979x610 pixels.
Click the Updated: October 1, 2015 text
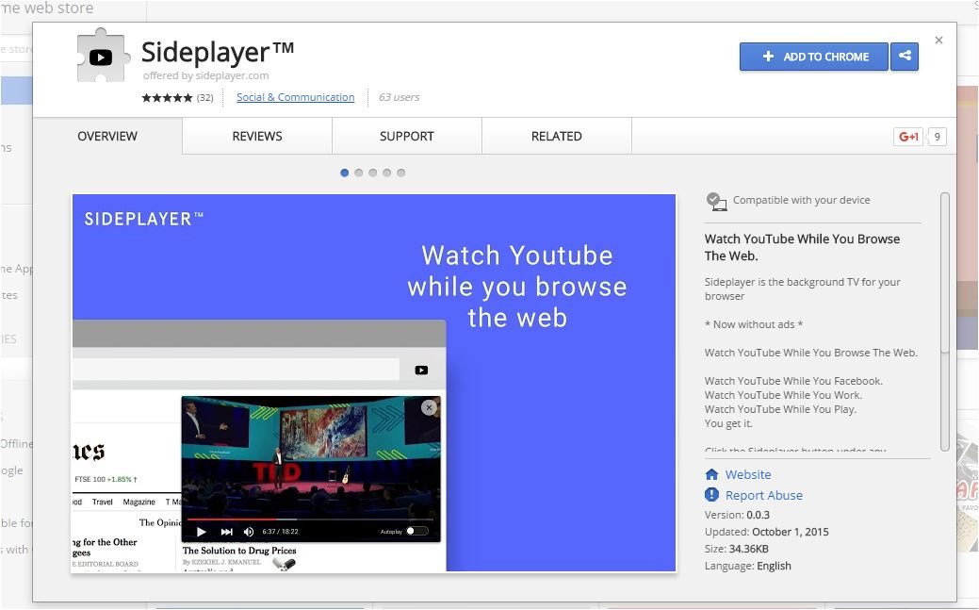pyautogui.click(x=767, y=532)
